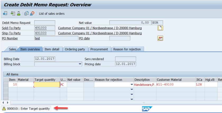
Task: Click the Target quantity column header
Action: (47, 80)
